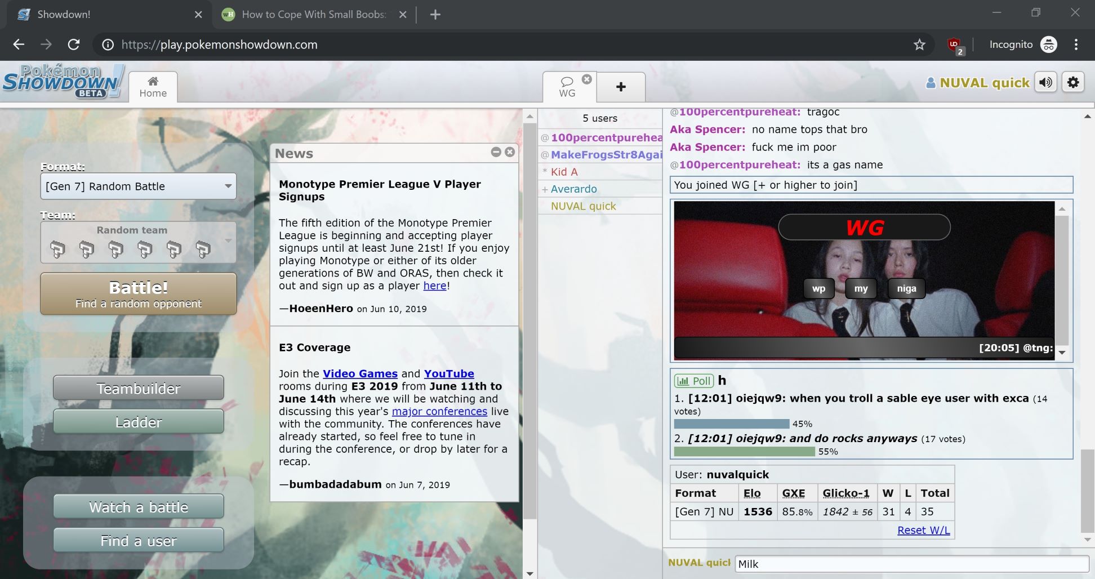Viewport: 1095px width, 579px height.
Task: Click the last random team slot icon
Action: click(x=203, y=248)
